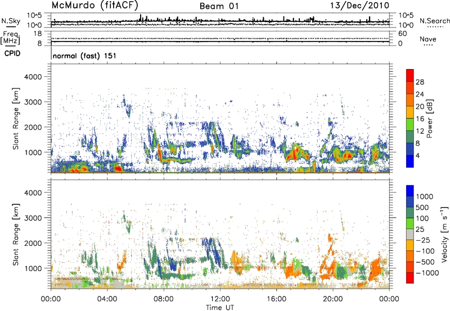Click the '-1000' tick on Velocity colorbar
Viewport: 450px width, 311px height.
[427, 273]
